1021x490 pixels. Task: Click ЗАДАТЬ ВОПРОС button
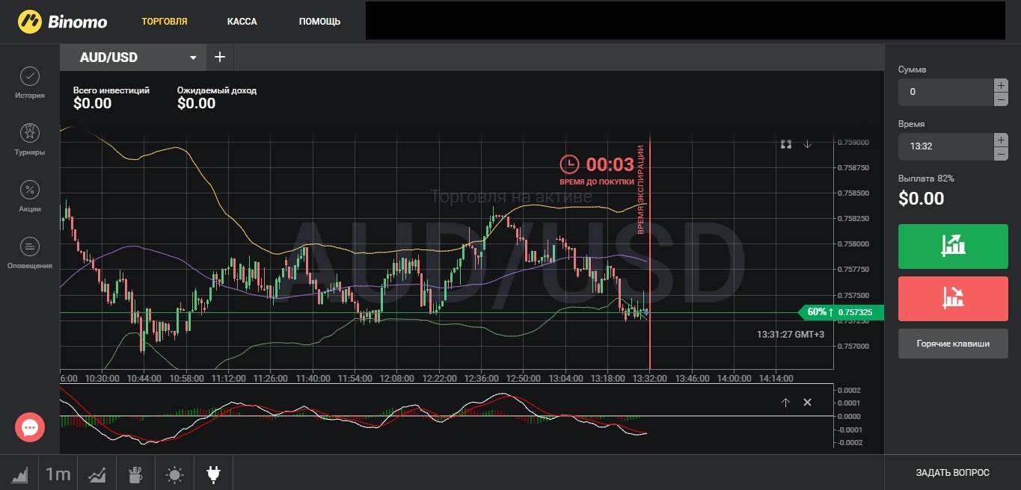[x=953, y=473]
